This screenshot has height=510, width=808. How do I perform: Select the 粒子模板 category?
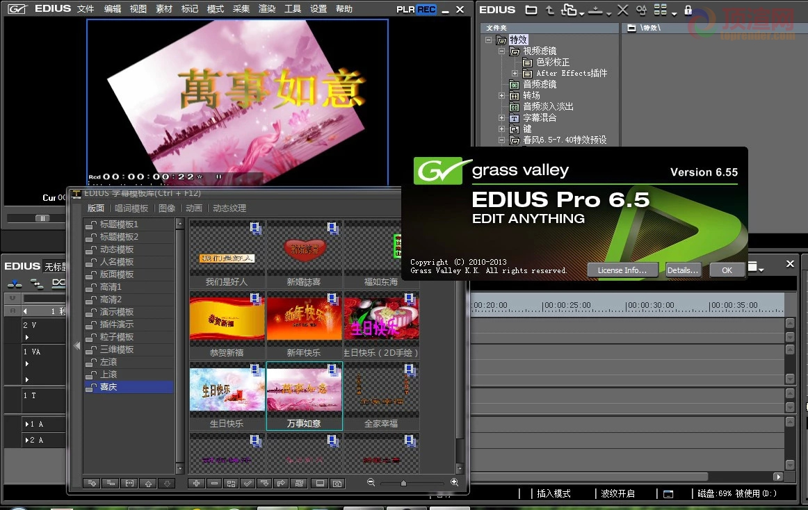point(129,337)
